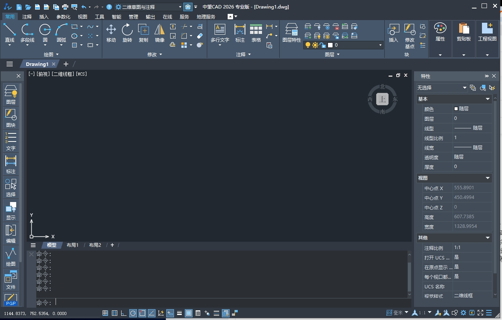The image size is (502, 320).
Task: Switch to the 插入 ribbon tab
Action: coord(44,17)
